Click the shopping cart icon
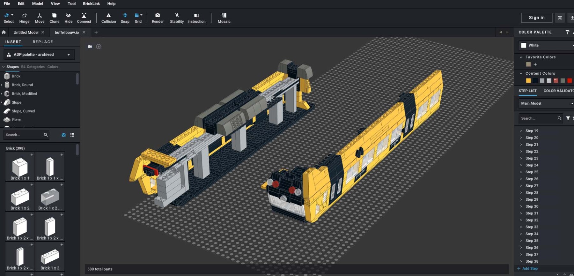This screenshot has width=574, height=276. (x=560, y=18)
